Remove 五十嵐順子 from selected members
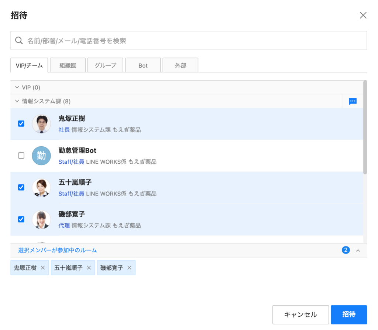378x330 pixels. (89, 268)
